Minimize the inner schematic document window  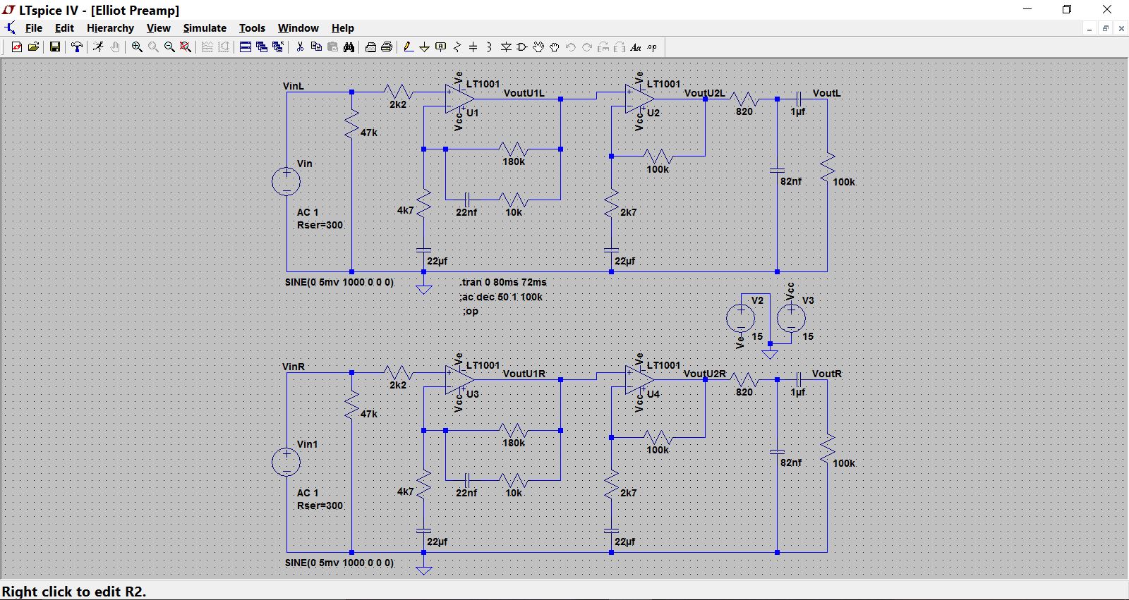click(1089, 28)
